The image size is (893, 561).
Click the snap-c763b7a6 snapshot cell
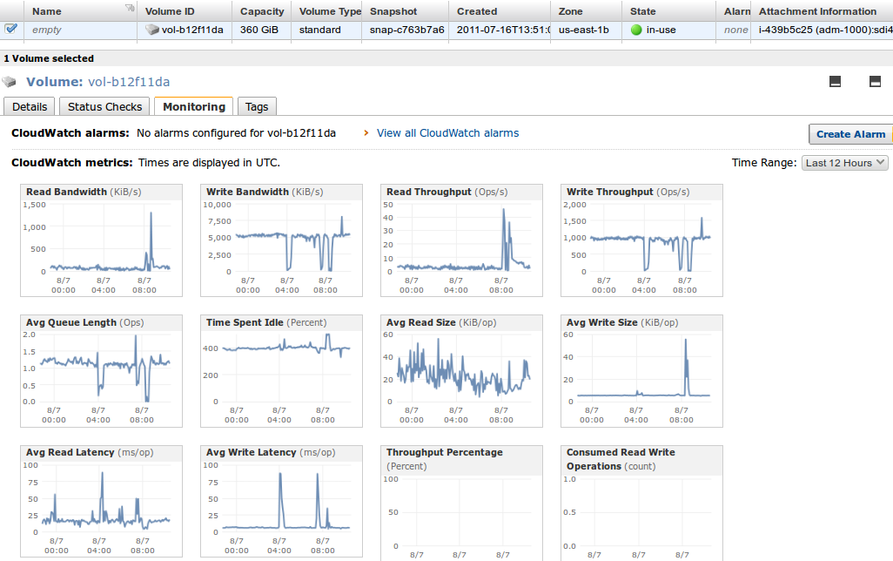pos(406,30)
